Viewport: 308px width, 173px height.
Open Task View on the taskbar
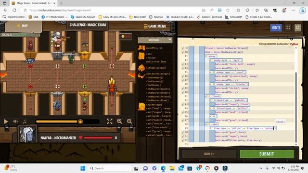[136, 168]
